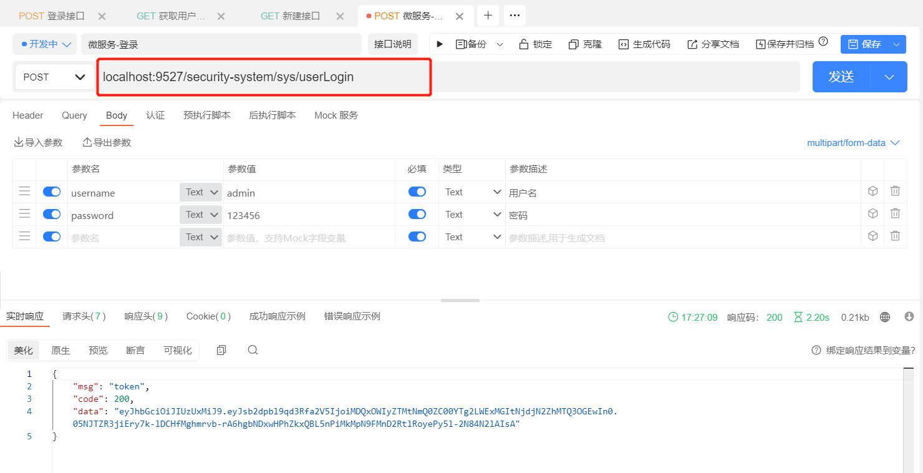Click the globe icon in response bar
This screenshot has width=923, height=473.
coord(884,317)
